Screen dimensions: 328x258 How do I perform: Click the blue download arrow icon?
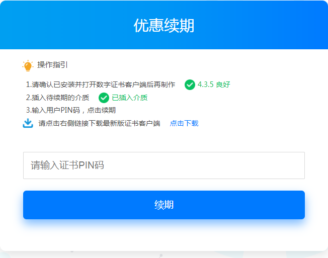point(28,123)
